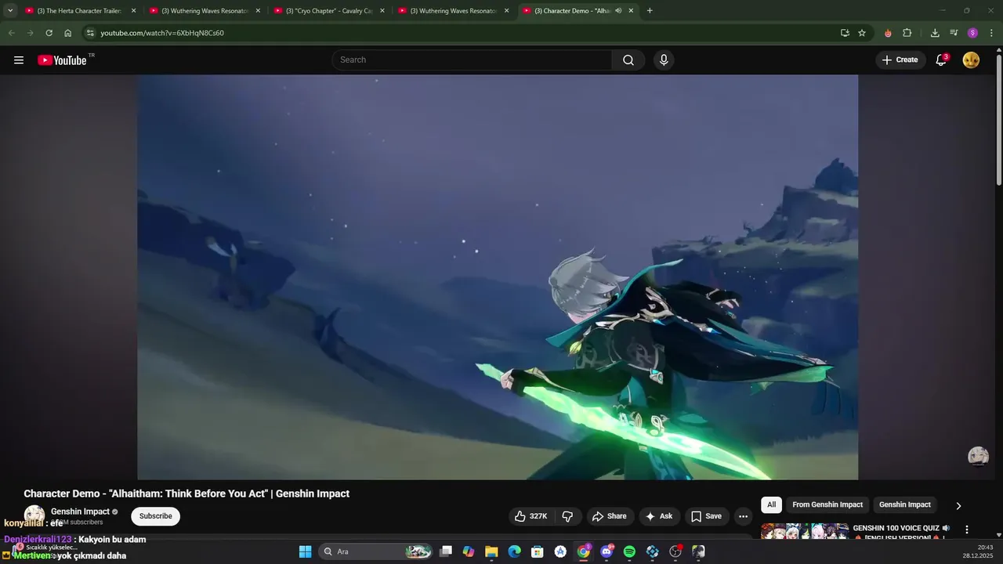This screenshot has height=564, width=1003.
Task: Click the address bar URL
Action: click(x=162, y=33)
